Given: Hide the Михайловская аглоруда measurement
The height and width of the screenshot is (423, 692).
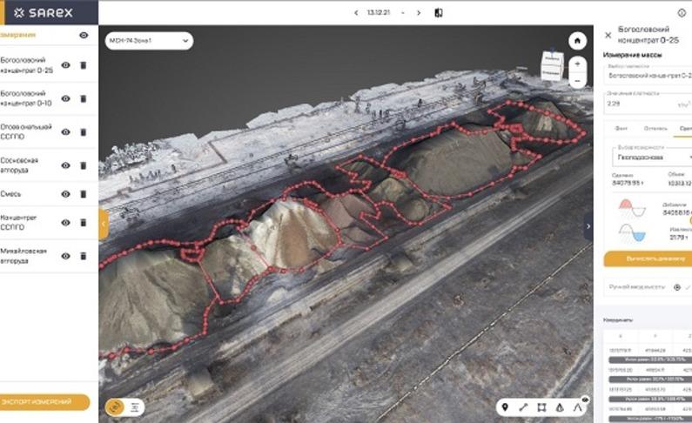Looking at the screenshot, I should click(65, 256).
